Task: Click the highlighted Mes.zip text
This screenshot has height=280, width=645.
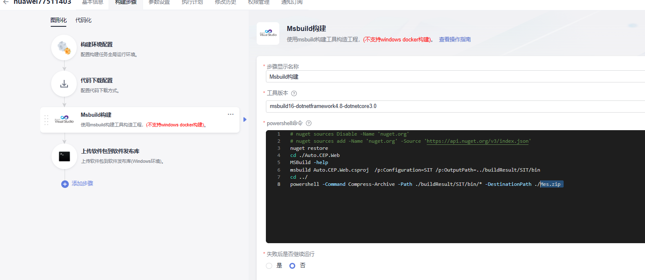Action: [x=550, y=184]
